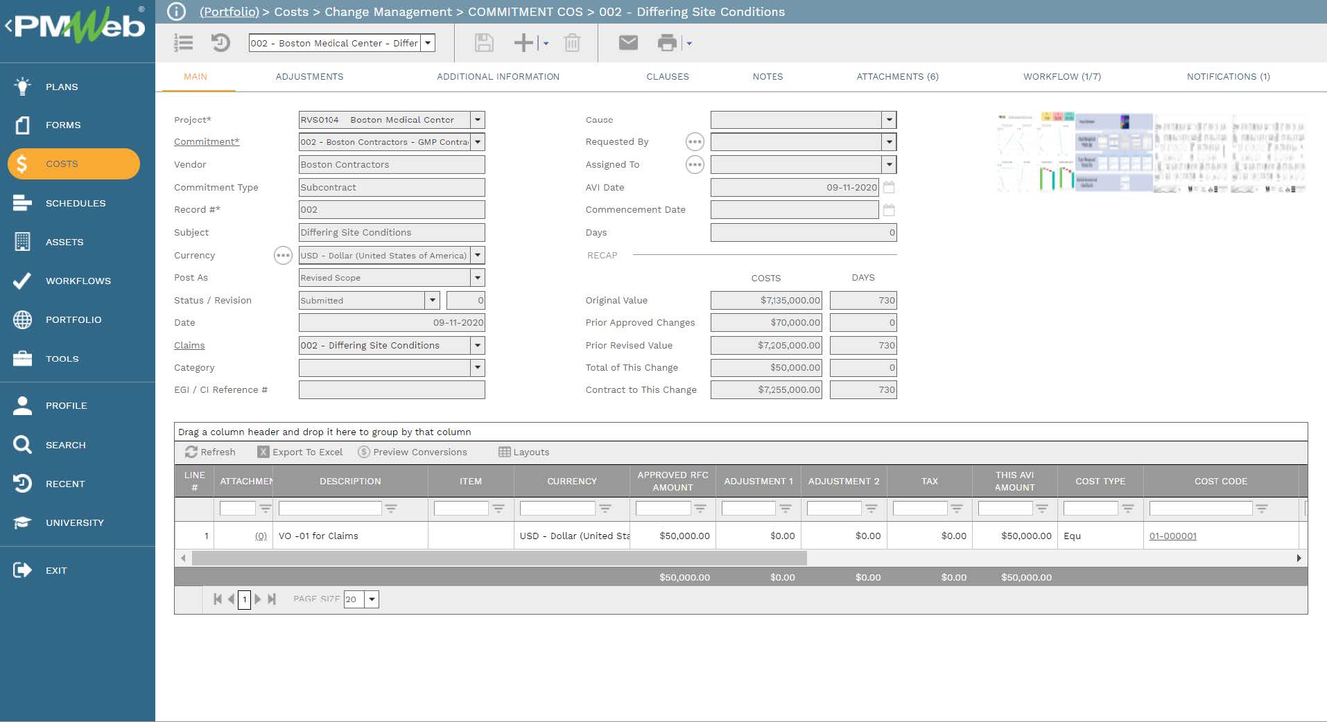
Task: Expand the Cause dropdown
Action: pyautogui.click(x=889, y=120)
